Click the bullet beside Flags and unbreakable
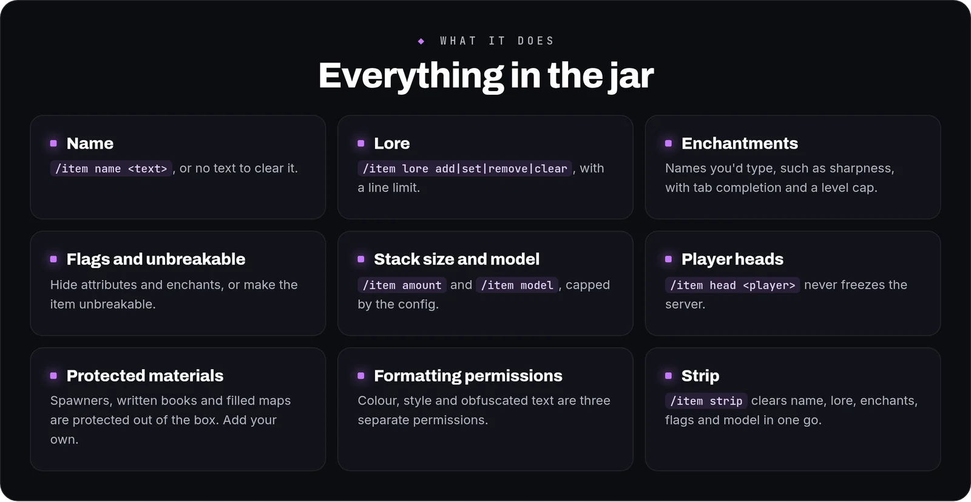 pyautogui.click(x=53, y=259)
